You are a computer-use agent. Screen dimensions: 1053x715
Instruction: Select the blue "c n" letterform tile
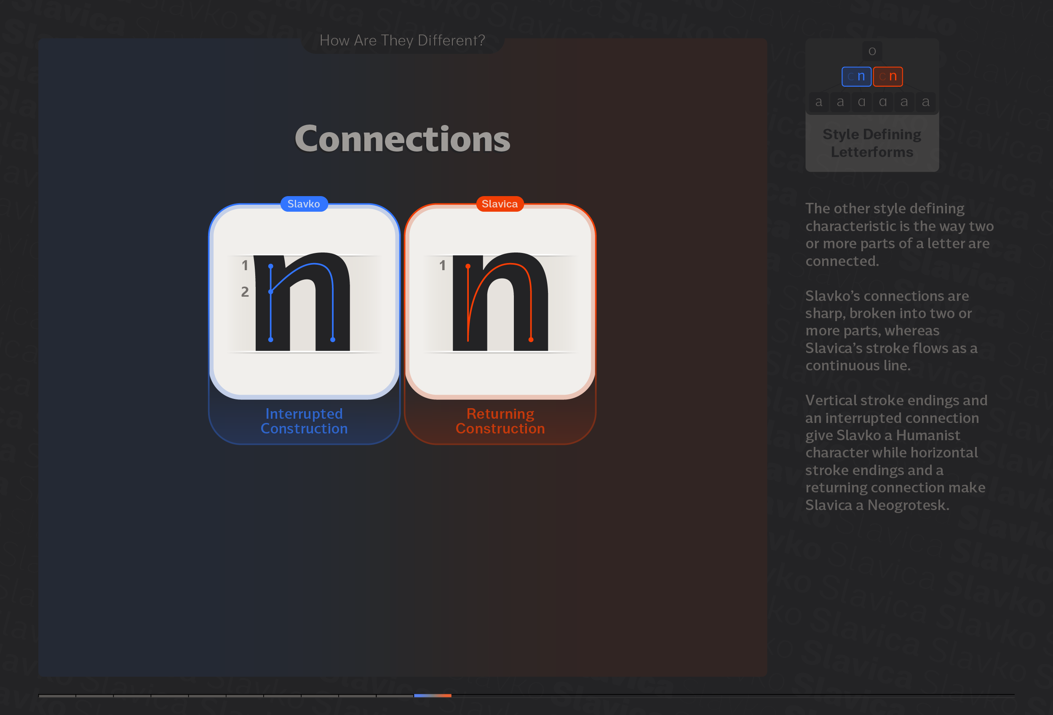[856, 77]
